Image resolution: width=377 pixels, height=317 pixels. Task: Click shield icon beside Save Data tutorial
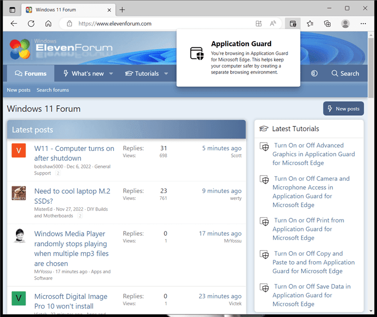264,288
